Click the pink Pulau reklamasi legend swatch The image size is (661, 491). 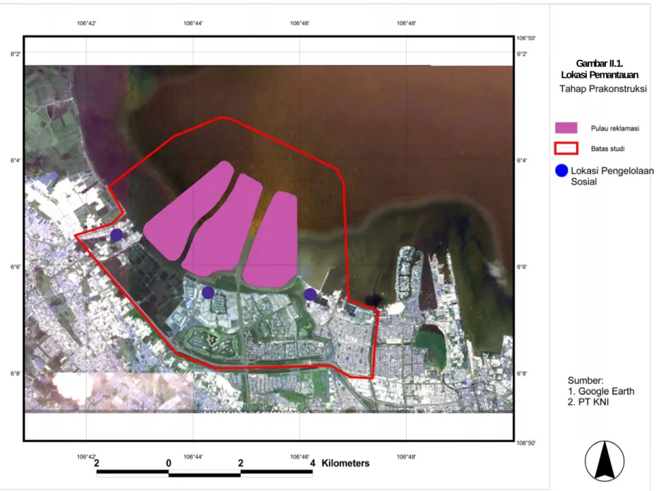coord(566,128)
